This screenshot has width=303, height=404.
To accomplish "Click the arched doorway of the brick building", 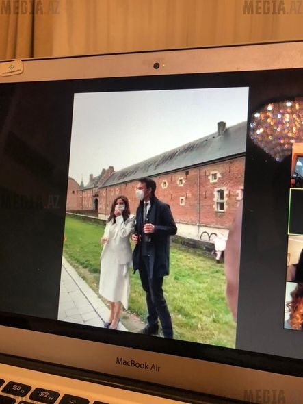I will click(x=96, y=204).
